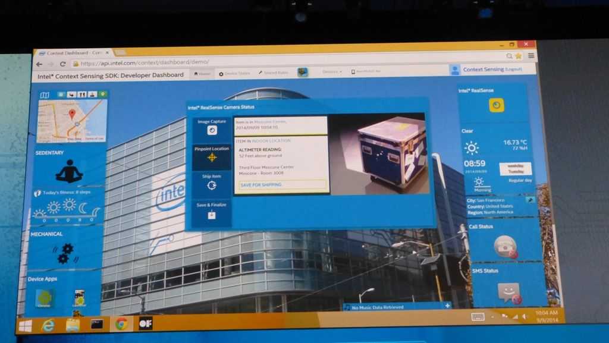This screenshot has width=609, height=343.
Task: Click the scanned blue case image
Action: (x=379, y=155)
